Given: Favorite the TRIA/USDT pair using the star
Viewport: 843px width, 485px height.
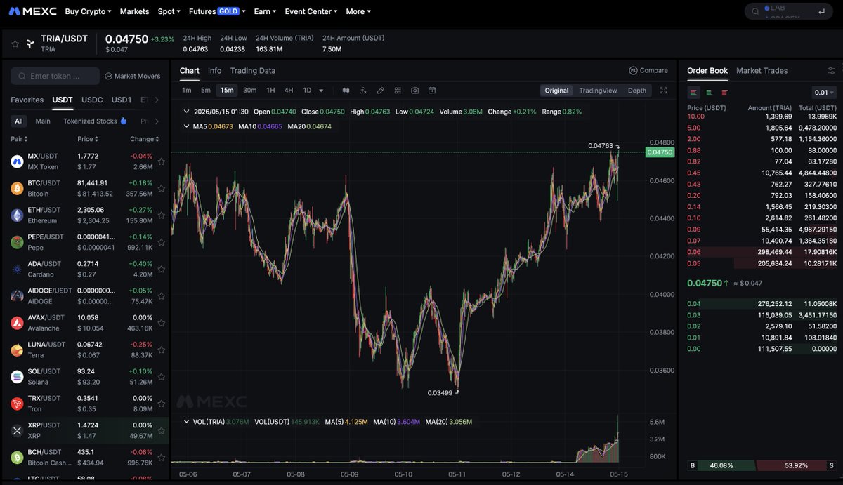Looking at the screenshot, I should pos(15,44).
